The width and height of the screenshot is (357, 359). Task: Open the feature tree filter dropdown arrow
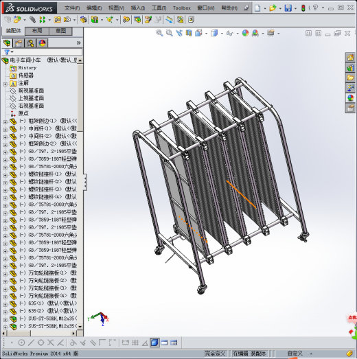pyautogui.click(x=12, y=52)
